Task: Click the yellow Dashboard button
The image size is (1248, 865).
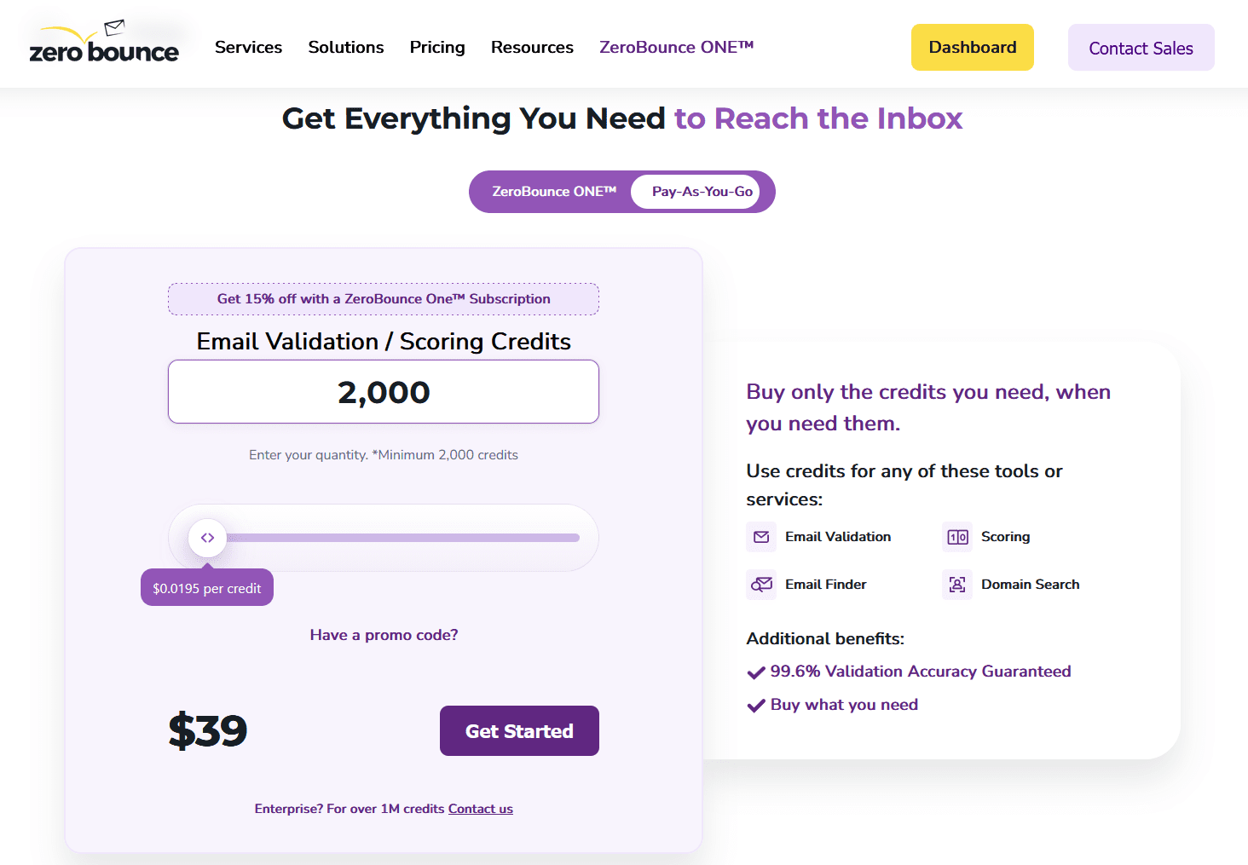Action: coord(973,48)
